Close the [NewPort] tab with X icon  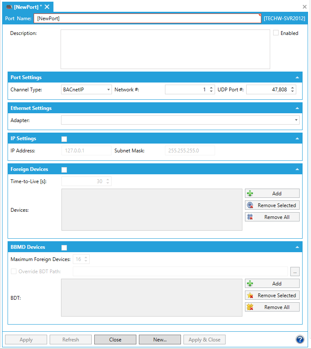pyautogui.click(x=47, y=7)
